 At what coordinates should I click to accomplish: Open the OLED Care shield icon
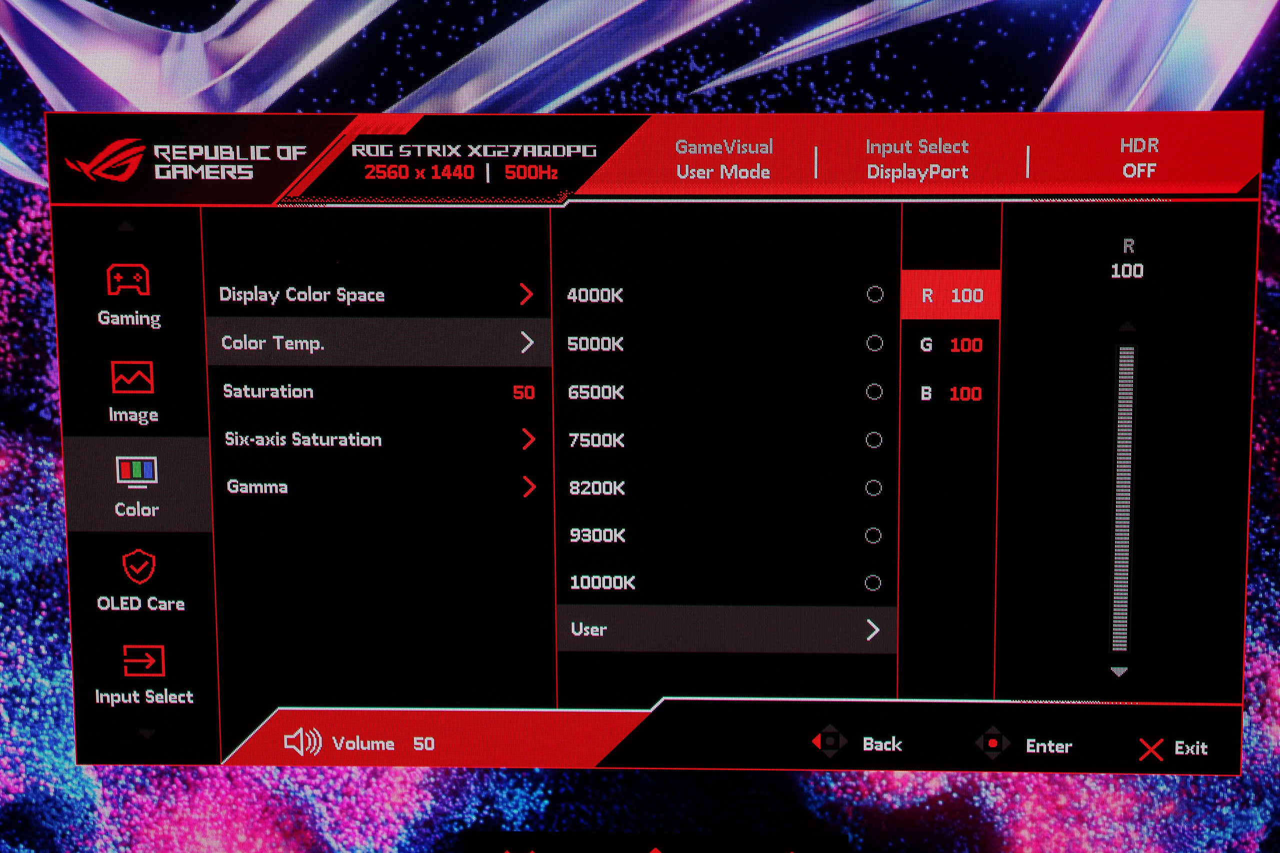click(x=139, y=566)
